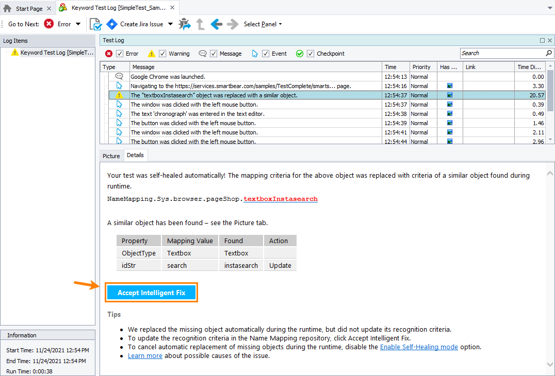Click the Go to Next Error icon
The width and height of the screenshot is (555, 376).
[49, 24]
